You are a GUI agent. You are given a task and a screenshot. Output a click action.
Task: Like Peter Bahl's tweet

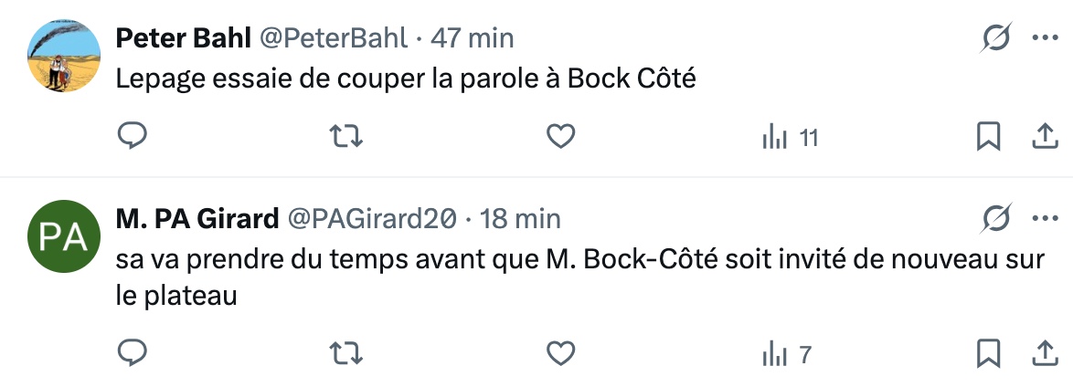click(x=559, y=137)
